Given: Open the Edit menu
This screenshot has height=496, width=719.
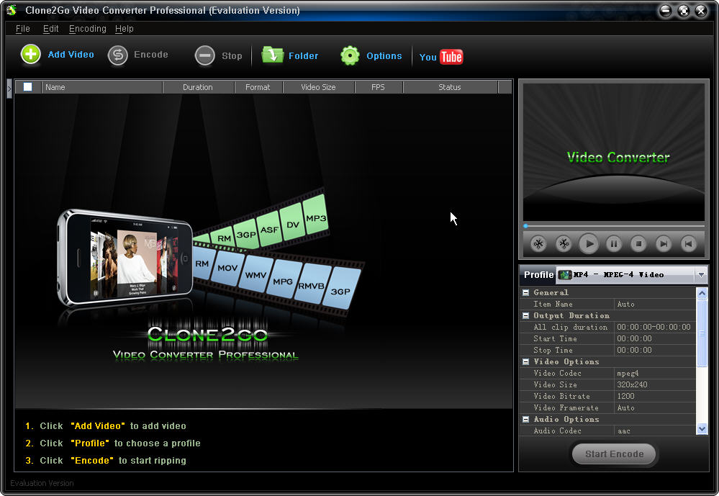Looking at the screenshot, I should 50,29.
